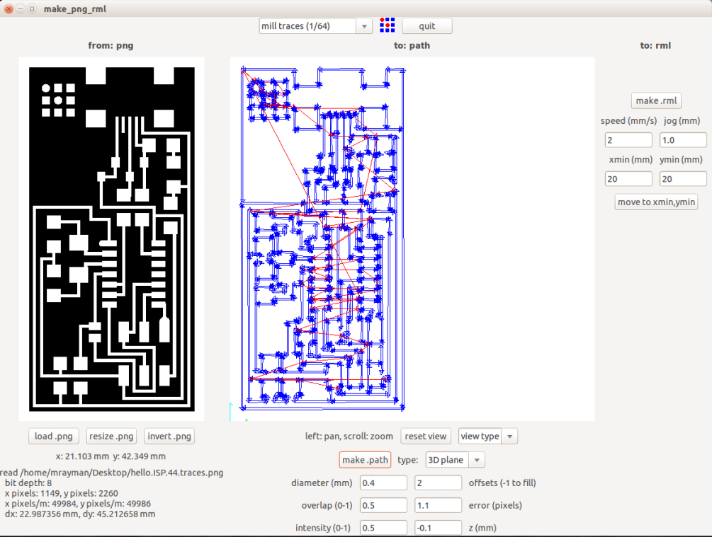Click the z (mm) input field
Viewport: 712px width, 537px height.
pyautogui.click(x=439, y=528)
